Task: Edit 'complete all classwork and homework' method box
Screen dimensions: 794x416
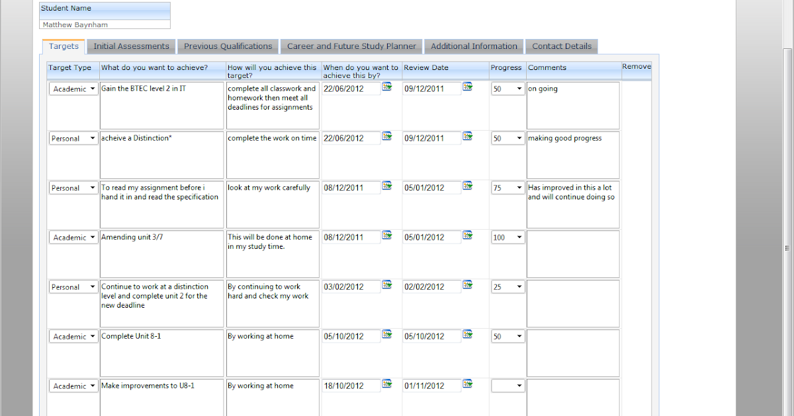Action: pyautogui.click(x=273, y=106)
